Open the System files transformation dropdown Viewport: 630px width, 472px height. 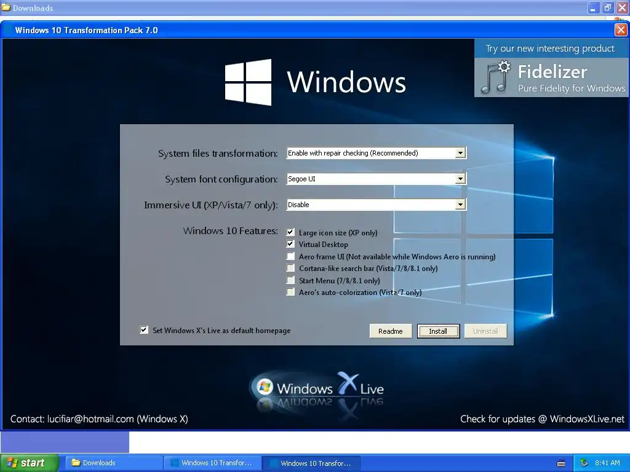point(460,153)
